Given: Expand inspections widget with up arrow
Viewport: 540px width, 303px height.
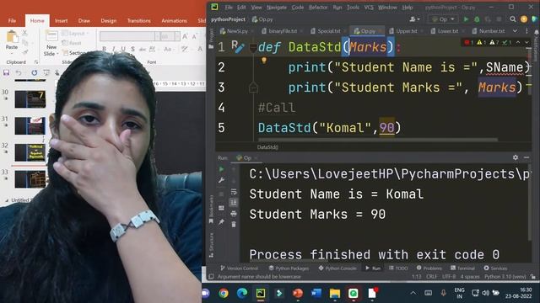Looking at the screenshot, I should [x=517, y=42].
